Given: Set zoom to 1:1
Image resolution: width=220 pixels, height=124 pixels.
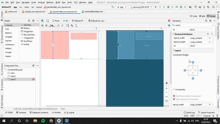Looking at the screenshot, I should [166, 97].
